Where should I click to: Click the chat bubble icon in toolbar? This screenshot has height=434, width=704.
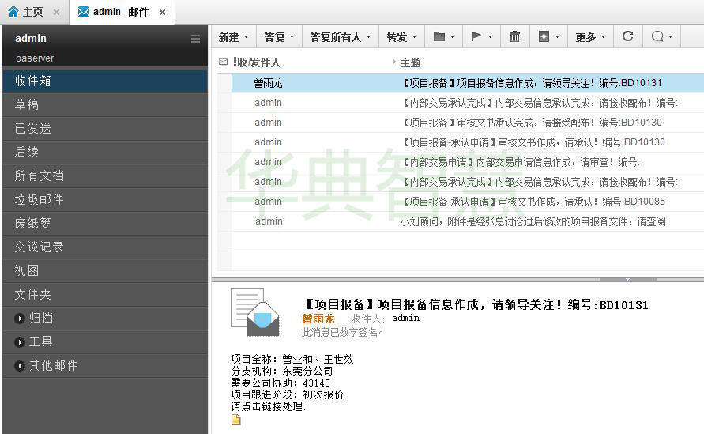tap(657, 36)
